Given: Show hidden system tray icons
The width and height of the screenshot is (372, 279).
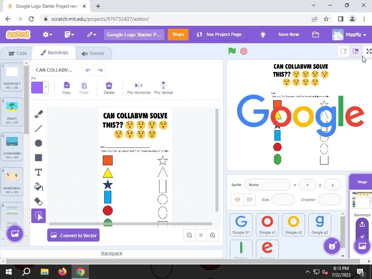Looking at the screenshot, I should 307,272.
